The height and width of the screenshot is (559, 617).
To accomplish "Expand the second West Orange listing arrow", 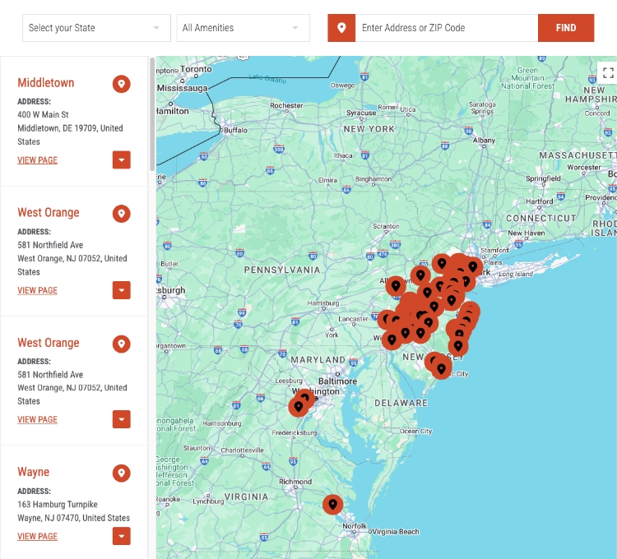I will tap(122, 420).
